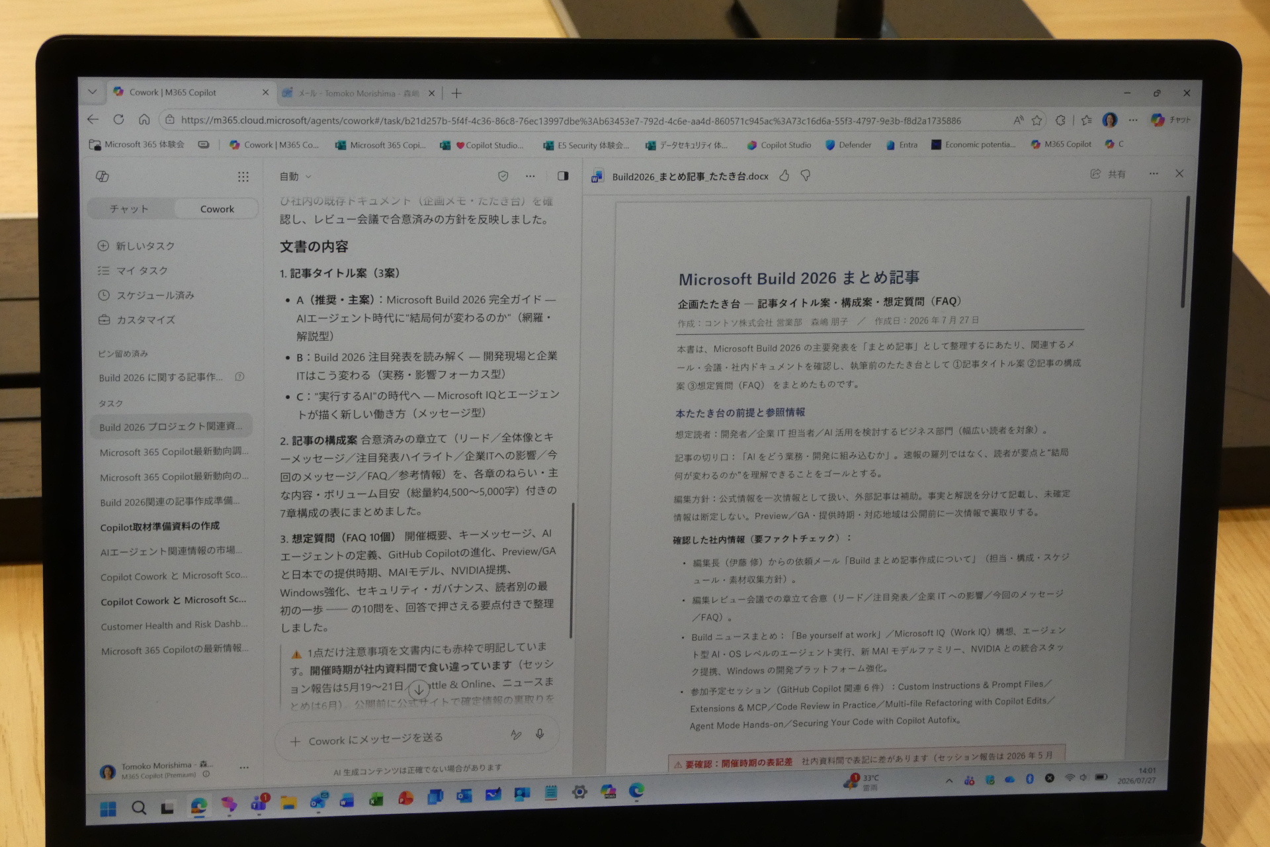Open Settings gear from taskbar
Image resolution: width=1270 pixels, height=847 pixels.
tap(579, 792)
